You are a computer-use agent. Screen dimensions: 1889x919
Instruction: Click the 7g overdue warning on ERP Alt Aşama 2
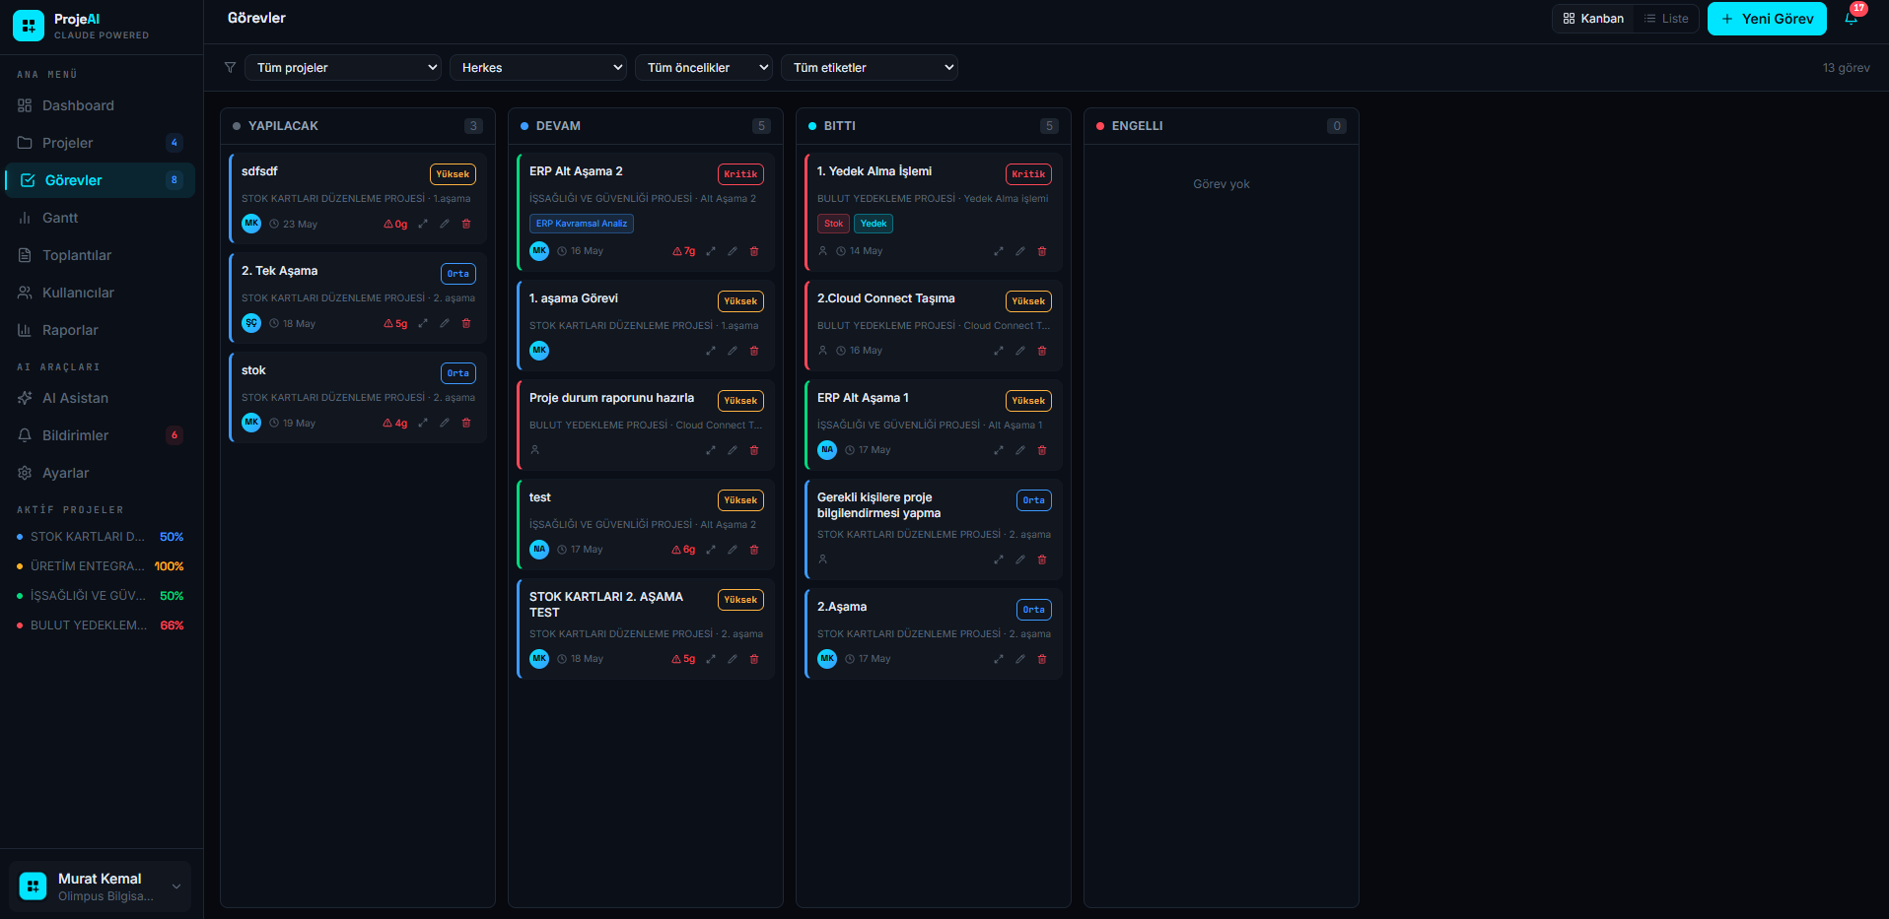click(x=684, y=251)
